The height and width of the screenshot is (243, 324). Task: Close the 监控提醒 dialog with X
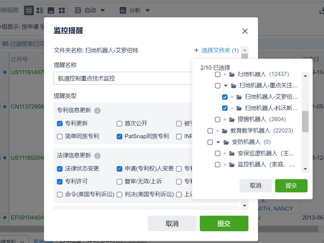point(245,31)
